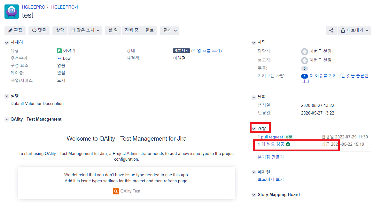The image size is (373, 203).
Task: Click the 'Welcome to QAlity' heading
Action: click(127, 139)
